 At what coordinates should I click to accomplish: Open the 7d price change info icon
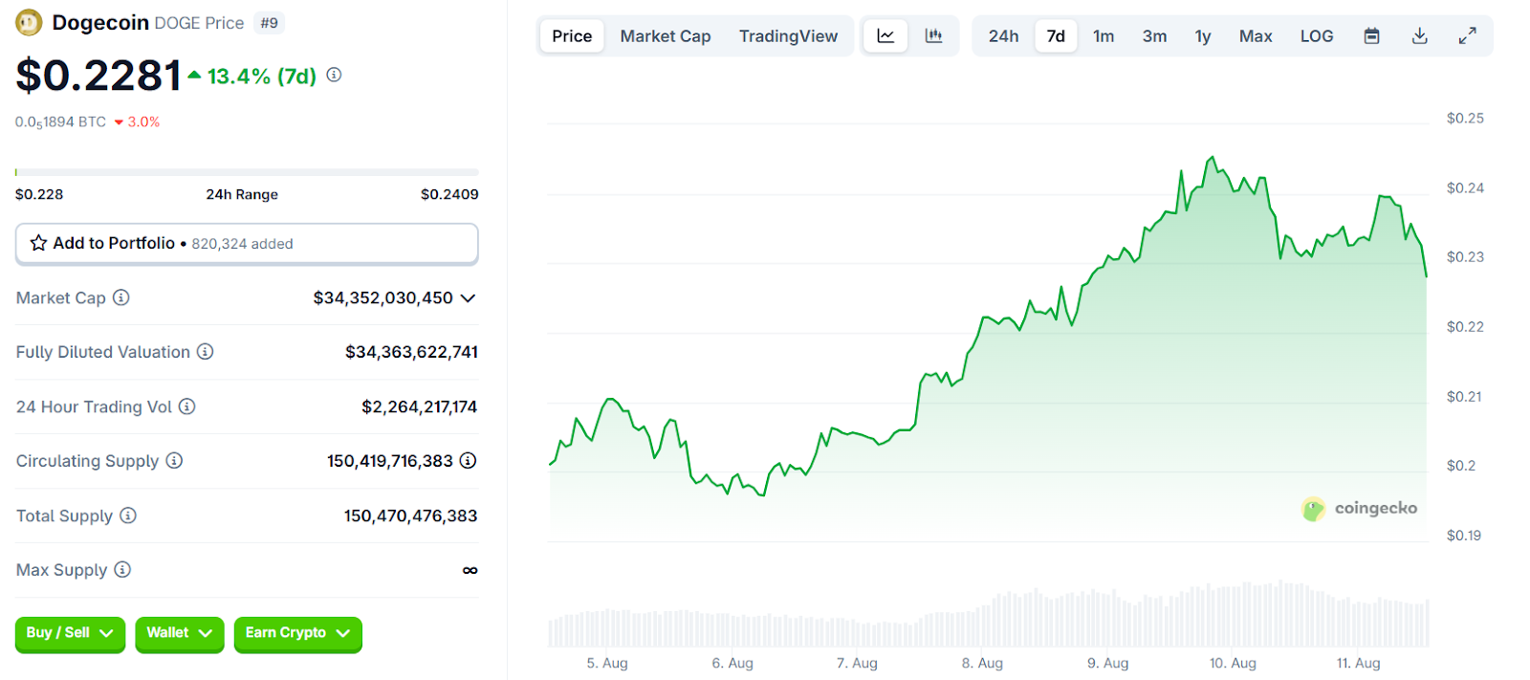[x=334, y=75]
